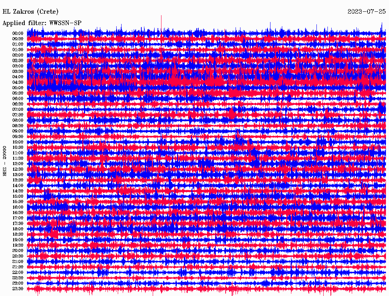
Task: Select the 19:30 time label
Action: click(18, 245)
